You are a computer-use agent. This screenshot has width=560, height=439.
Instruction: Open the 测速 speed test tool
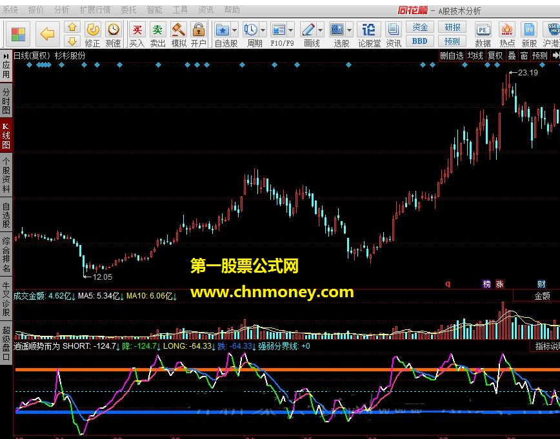(x=113, y=35)
